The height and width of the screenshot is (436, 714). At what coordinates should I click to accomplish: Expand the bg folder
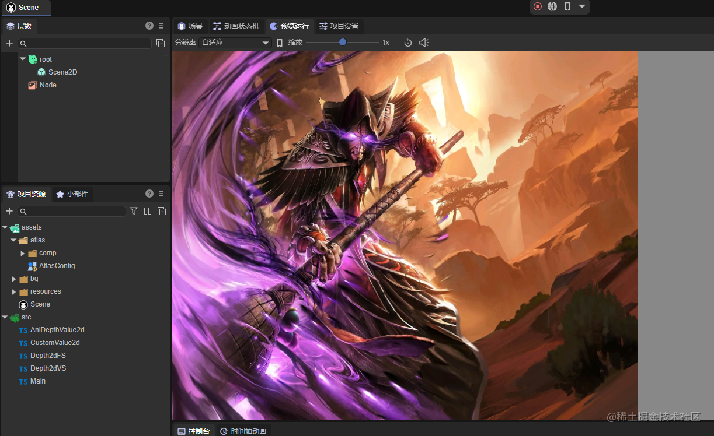click(14, 279)
